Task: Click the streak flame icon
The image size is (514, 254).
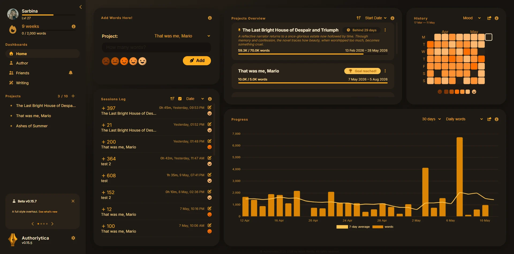Action: [13, 29]
